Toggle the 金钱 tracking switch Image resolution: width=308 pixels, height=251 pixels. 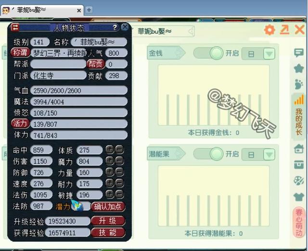[209, 53]
